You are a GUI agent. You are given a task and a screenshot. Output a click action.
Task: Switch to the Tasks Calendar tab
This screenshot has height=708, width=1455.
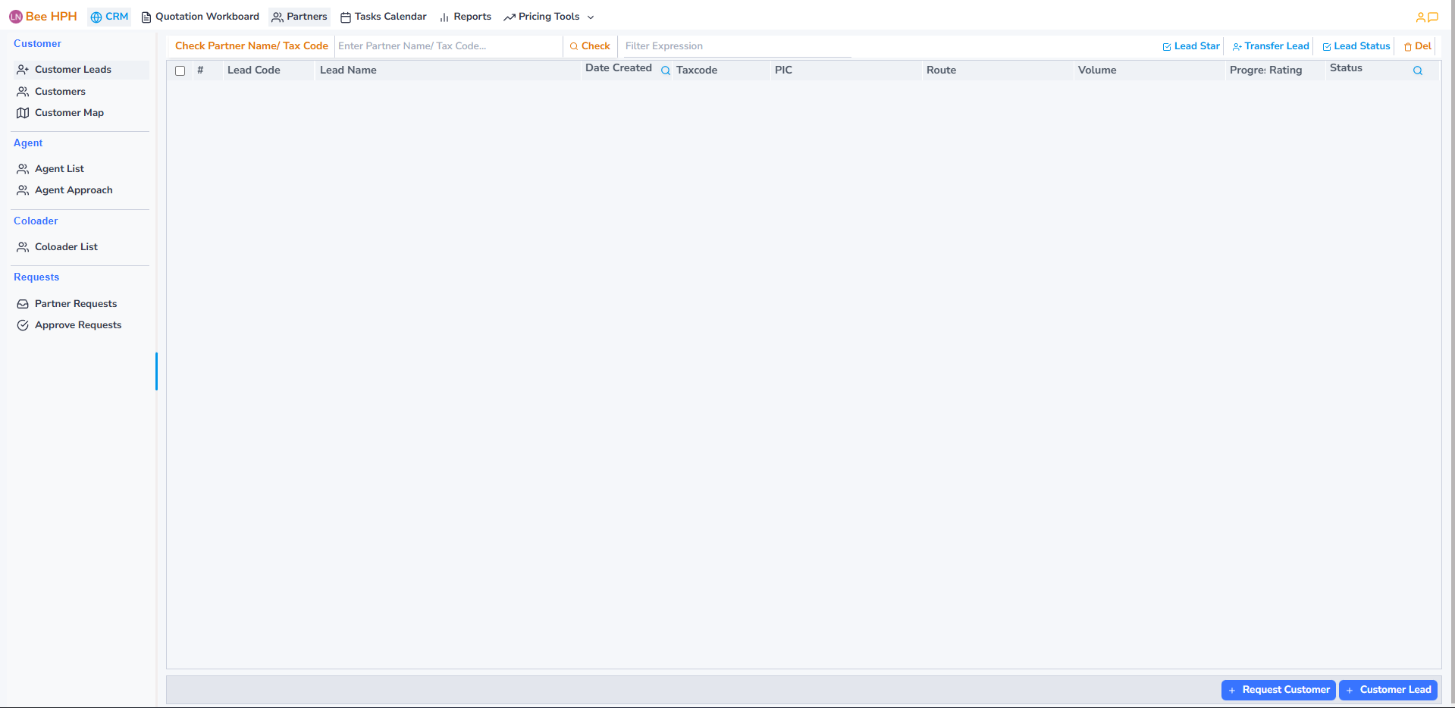click(x=384, y=17)
